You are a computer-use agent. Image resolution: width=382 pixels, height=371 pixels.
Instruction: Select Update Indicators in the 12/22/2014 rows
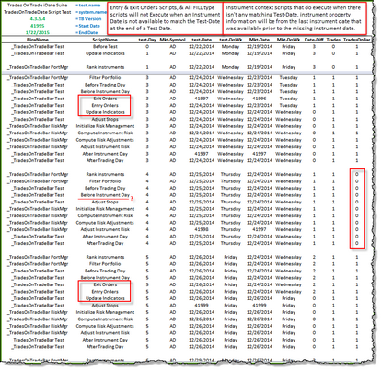[105, 53]
